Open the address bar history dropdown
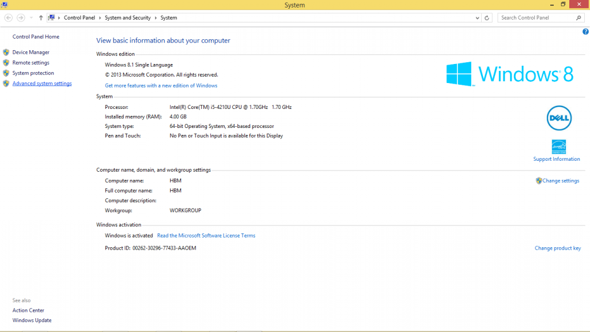Image resolution: width=590 pixels, height=332 pixels. click(x=477, y=18)
